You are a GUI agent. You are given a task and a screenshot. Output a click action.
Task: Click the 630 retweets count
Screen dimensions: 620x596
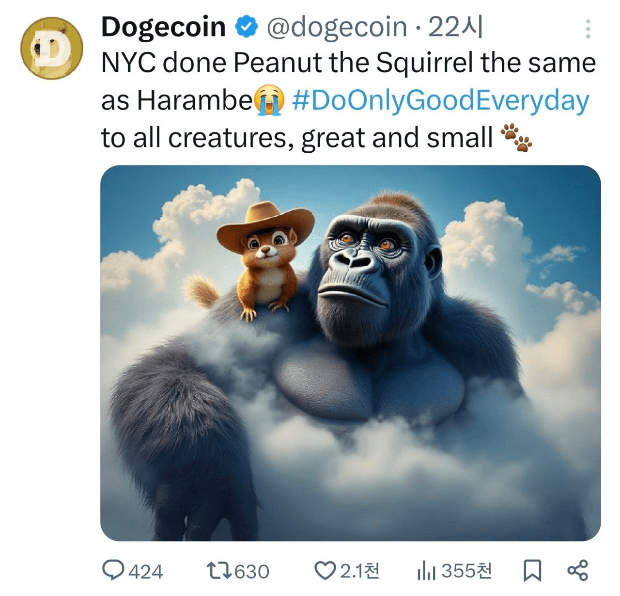[x=252, y=571]
